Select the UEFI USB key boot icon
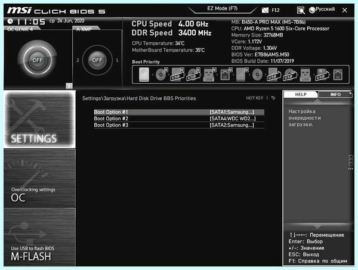The image size is (358, 270). [x=209, y=75]
